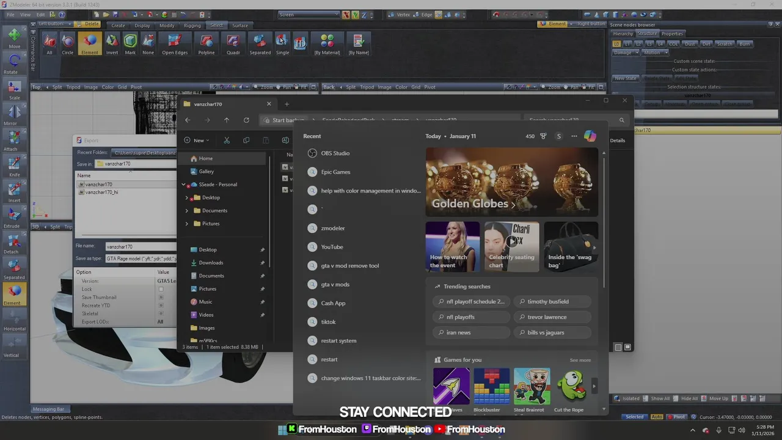Collapse the SSeade - Personal tree node
The width and height of the screenshot is (782, 440).
(x=183, y=185)
